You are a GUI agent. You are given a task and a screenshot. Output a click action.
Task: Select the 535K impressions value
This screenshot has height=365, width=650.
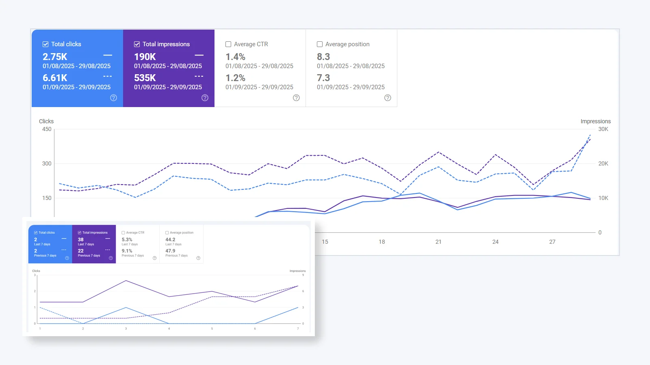(x=145, y=78)
